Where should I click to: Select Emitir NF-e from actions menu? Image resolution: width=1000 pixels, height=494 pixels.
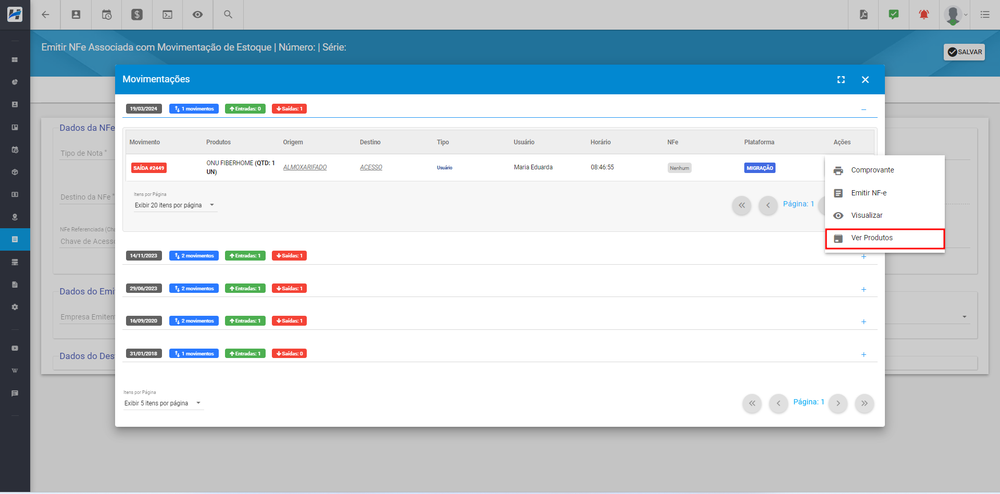(884, 193)
